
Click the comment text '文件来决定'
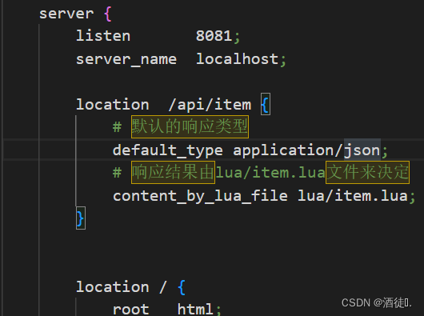(x=367, y=173)
